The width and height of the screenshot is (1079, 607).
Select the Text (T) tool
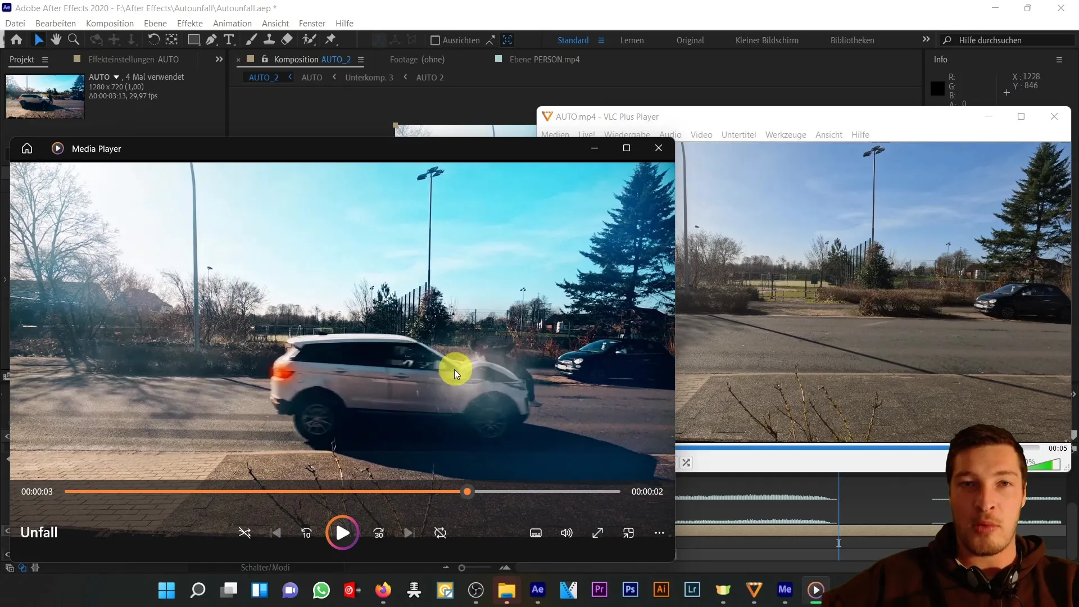pos(229,40)
